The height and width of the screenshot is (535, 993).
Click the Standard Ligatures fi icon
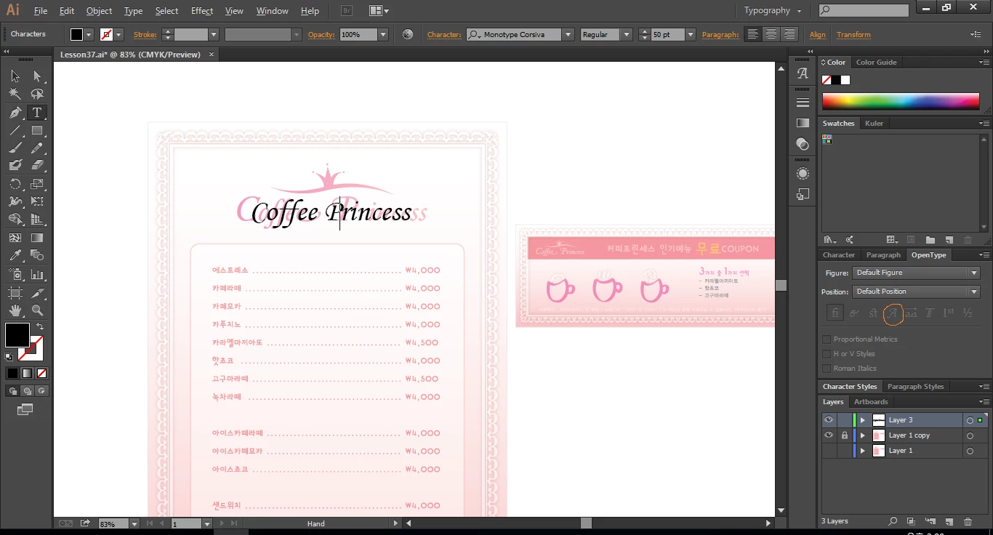[835, 313]
